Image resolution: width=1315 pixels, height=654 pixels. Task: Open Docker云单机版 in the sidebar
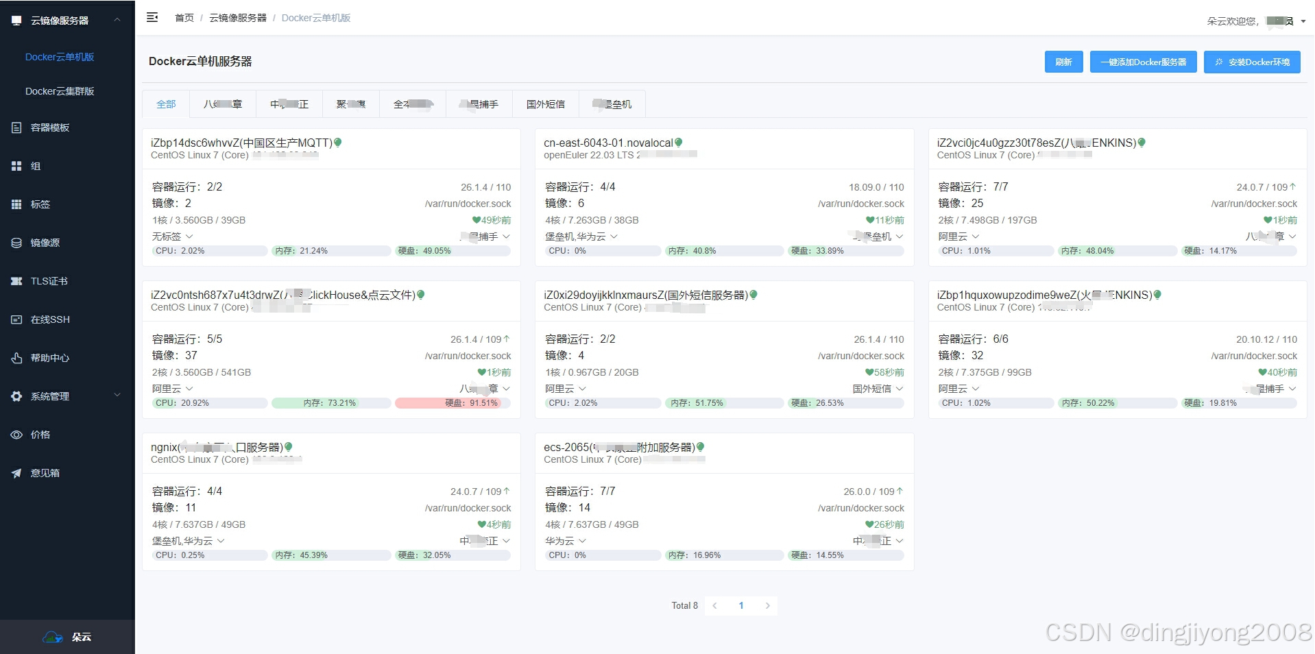[x=60, y=57]
